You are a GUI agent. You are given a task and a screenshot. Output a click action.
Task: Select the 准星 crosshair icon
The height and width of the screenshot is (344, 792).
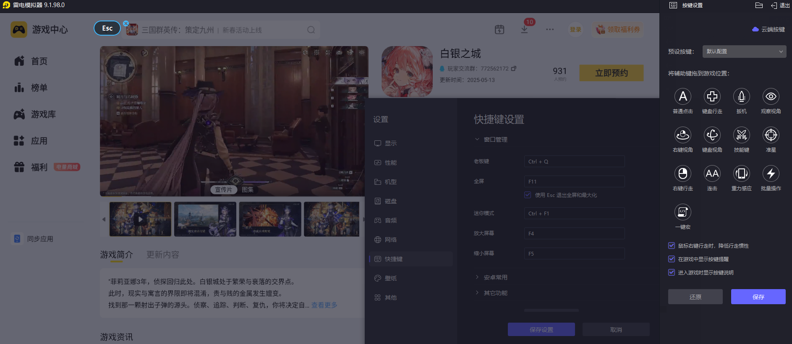(x=771, y=135)
